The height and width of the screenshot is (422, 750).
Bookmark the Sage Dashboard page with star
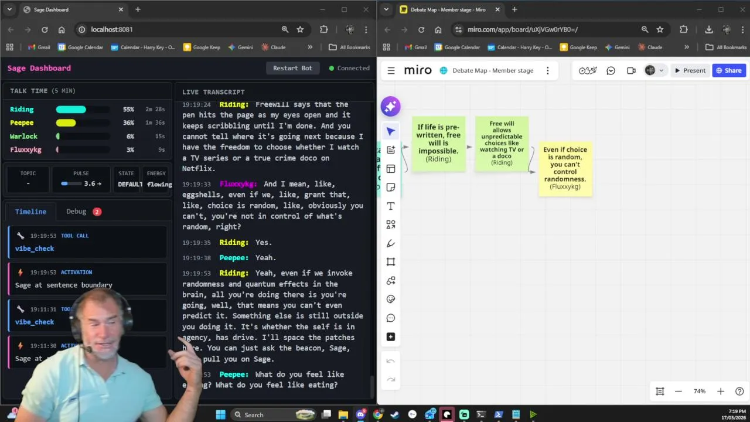click(x=300, y=29)
